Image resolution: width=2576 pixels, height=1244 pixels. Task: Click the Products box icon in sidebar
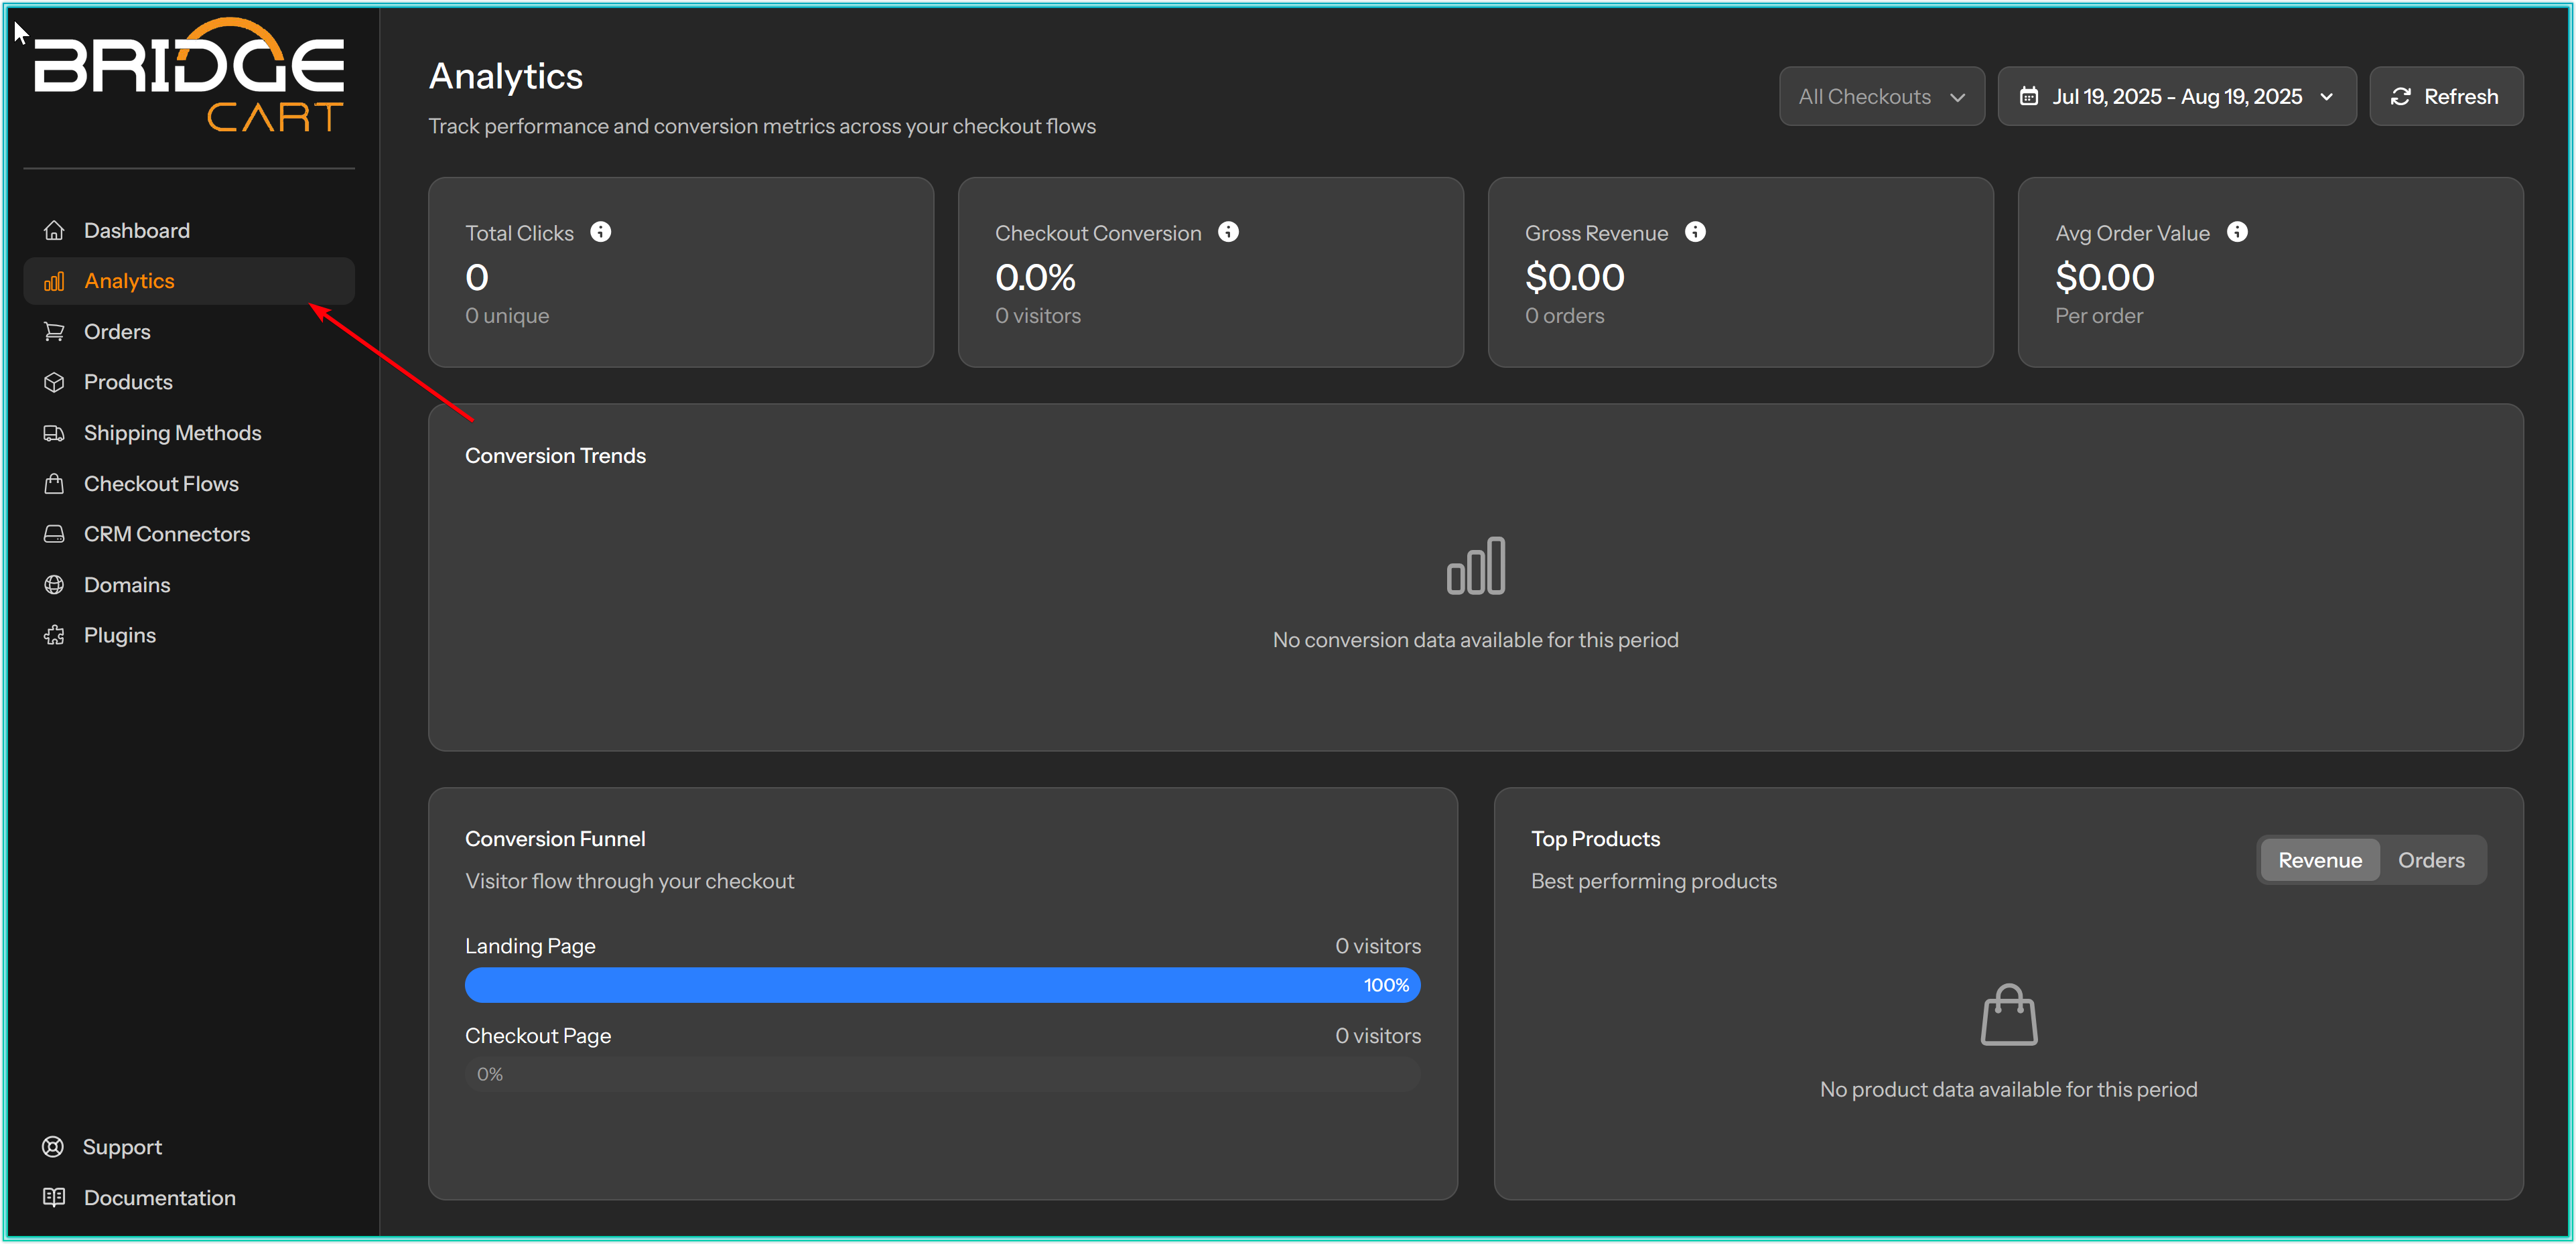coord(54,382)
